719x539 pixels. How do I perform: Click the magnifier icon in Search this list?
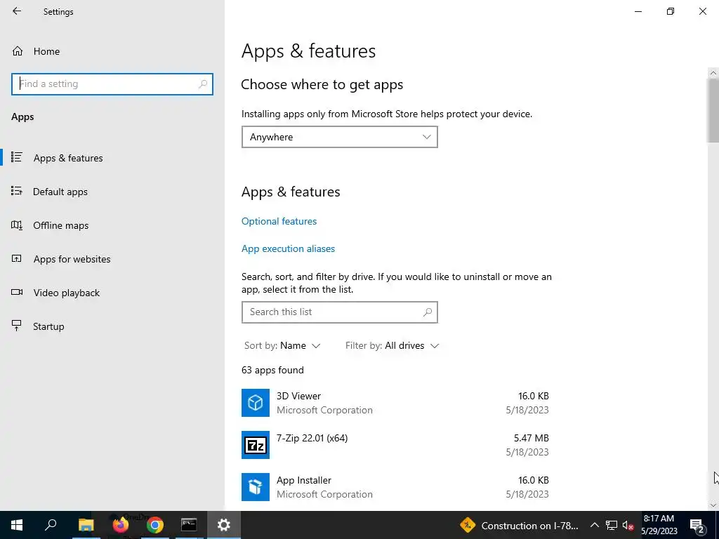pyautogui.click(x=428, y=312)
